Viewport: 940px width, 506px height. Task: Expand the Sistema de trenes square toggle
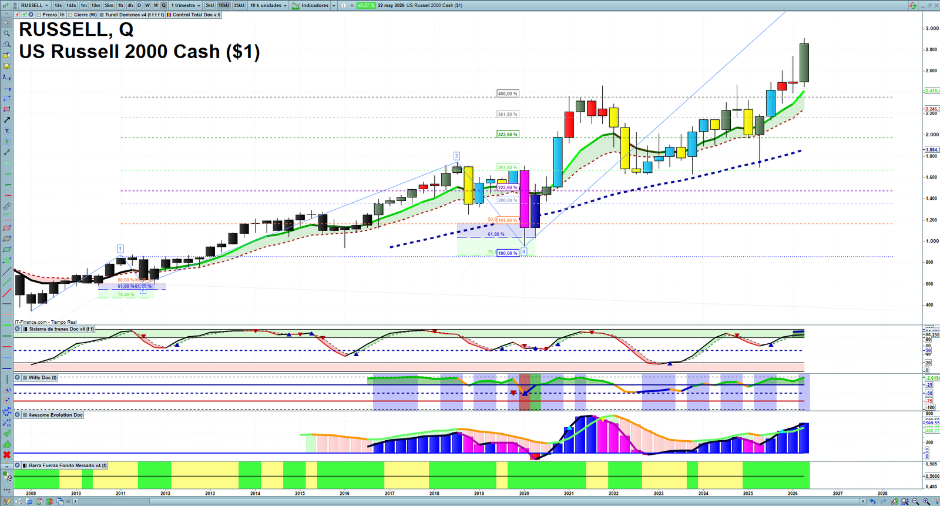[x=25, y=329]
